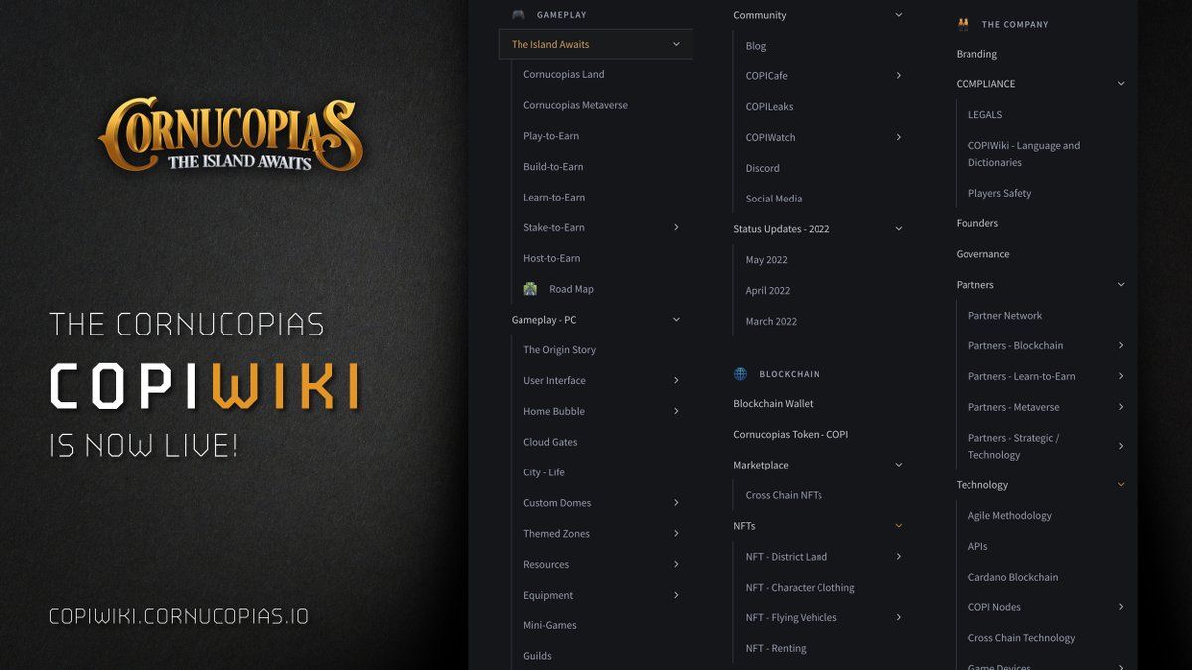The image size is (1192, 670).
Task: Expand the Themed Zones submenu
Action: click(676, 534)
